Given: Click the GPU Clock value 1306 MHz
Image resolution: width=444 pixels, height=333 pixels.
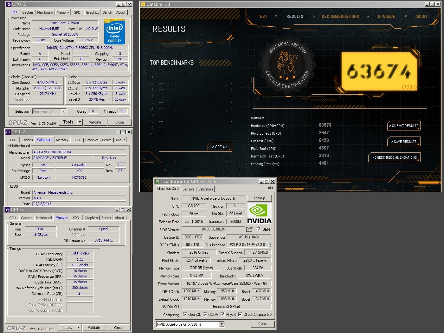Looking at the screenshot, I should 191,291.
